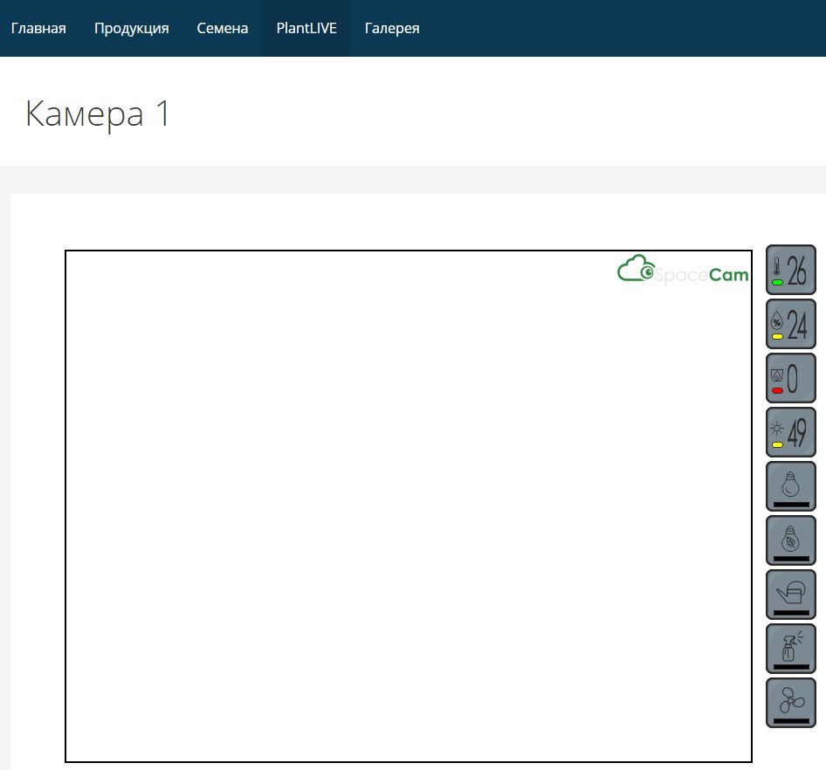The height and width of the screenshot is (770, 826).
Task: Click the temperature indicator showing 26
Action: tap(791, 270)
